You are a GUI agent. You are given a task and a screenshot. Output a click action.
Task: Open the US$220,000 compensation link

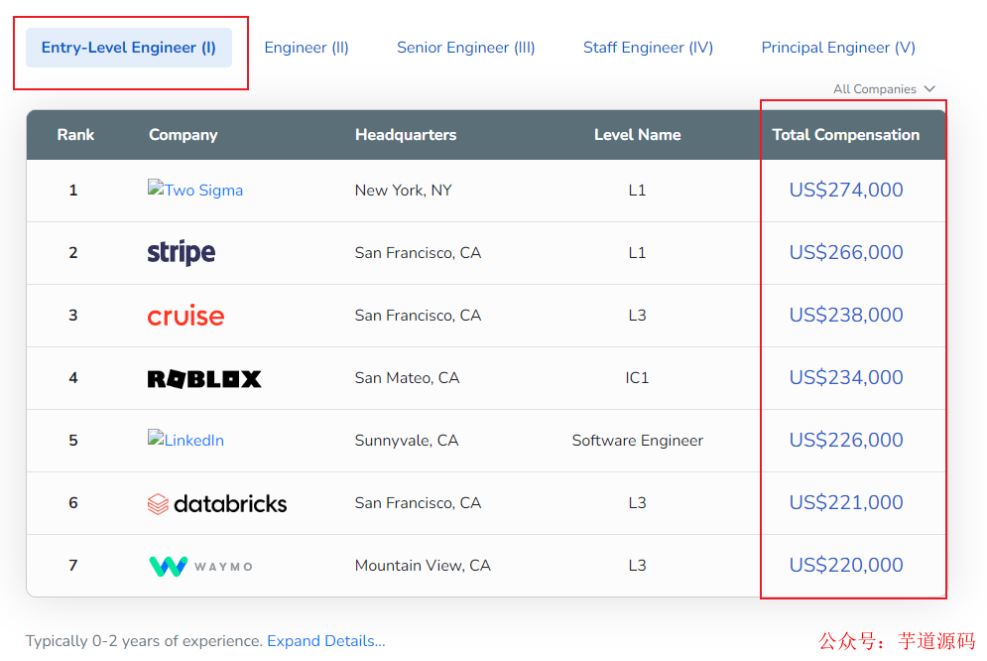point(846,565)
